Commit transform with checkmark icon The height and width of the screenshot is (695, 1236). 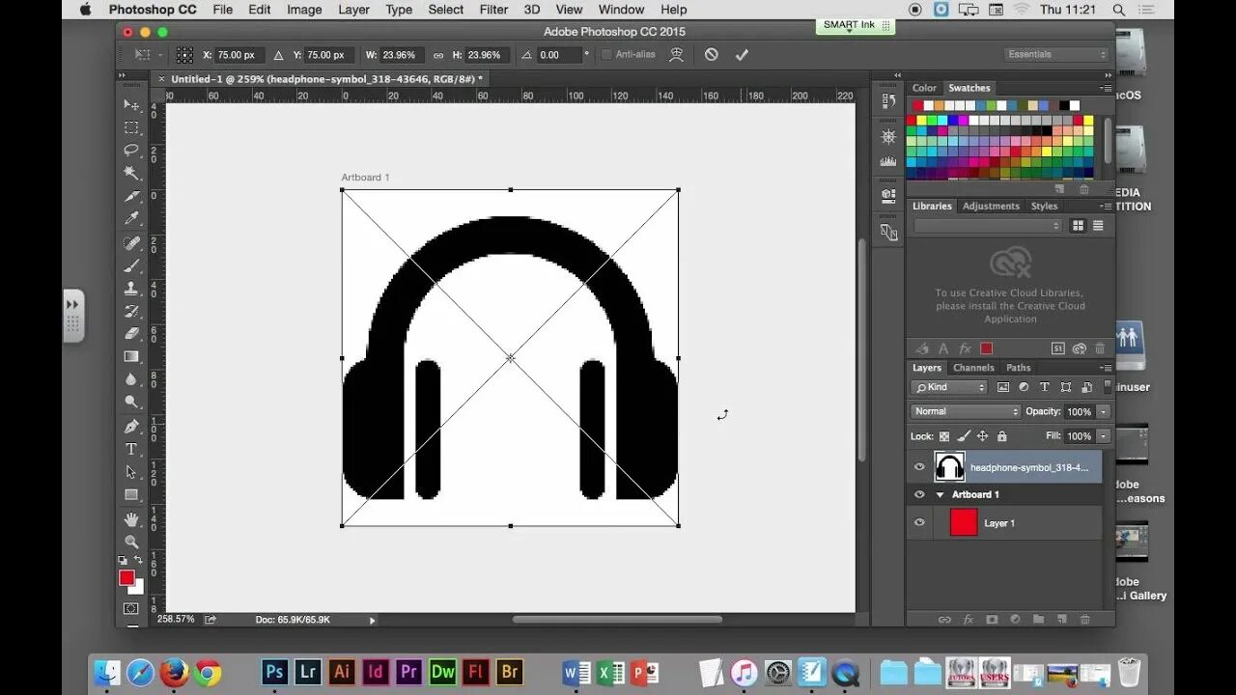click(x=742, y=55)
